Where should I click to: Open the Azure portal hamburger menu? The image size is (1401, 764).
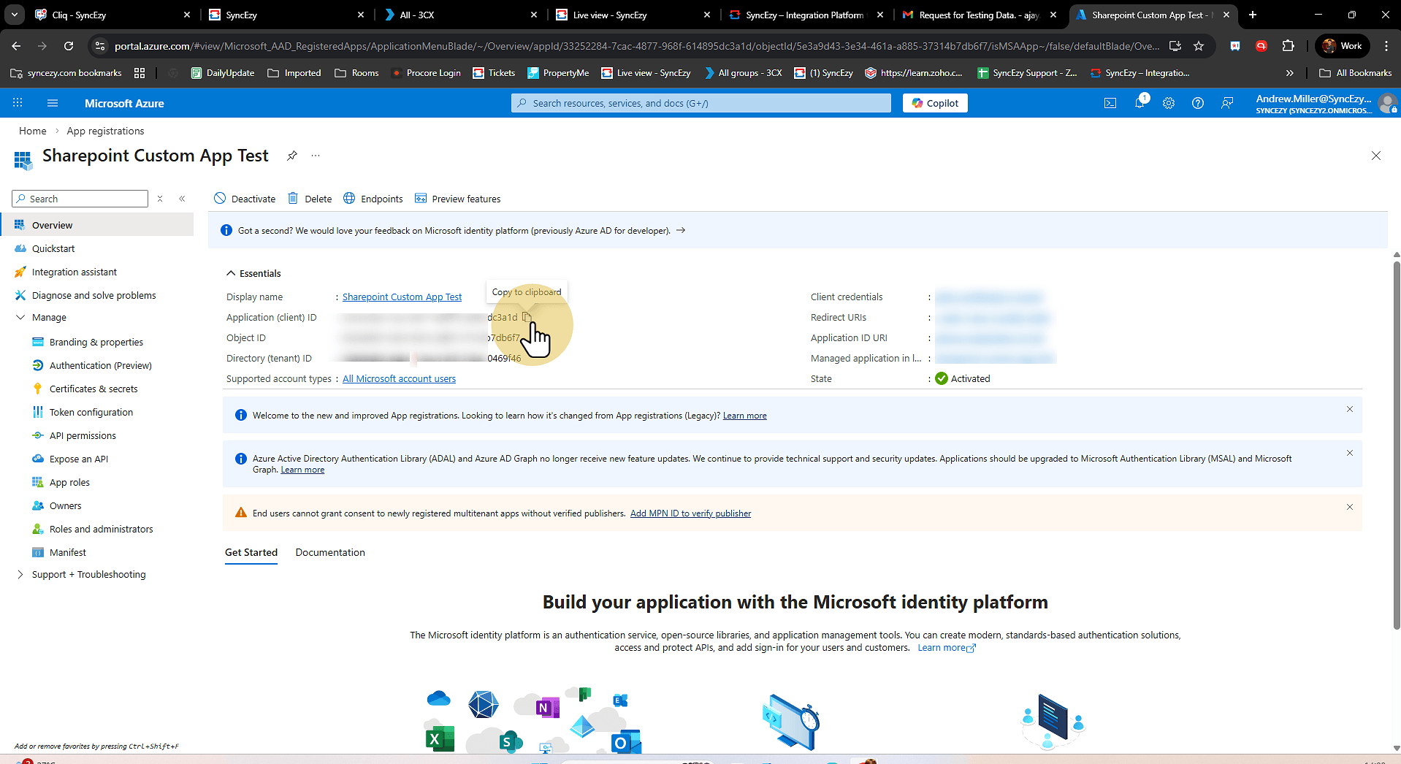[x=53, y=103]
